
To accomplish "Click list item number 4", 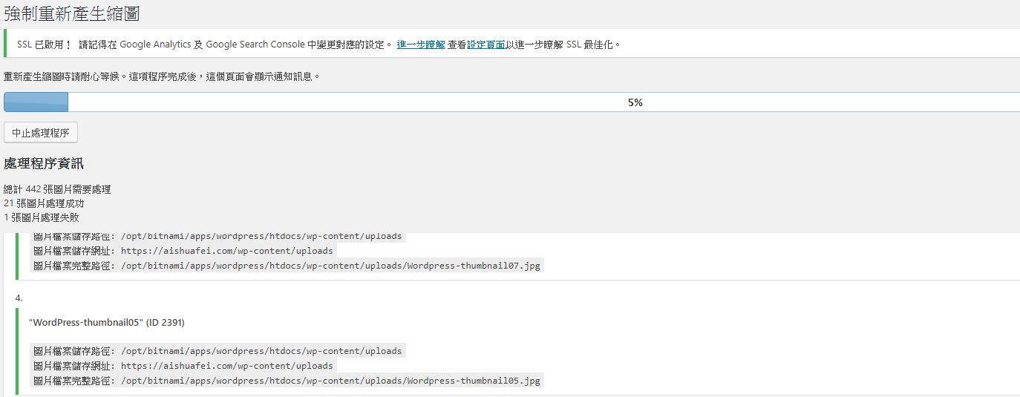I will click(19, 298).
